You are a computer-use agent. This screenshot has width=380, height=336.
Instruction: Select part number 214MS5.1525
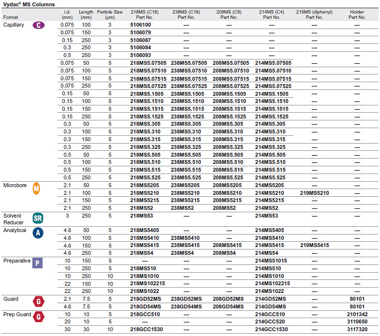[x=272, y=117]
